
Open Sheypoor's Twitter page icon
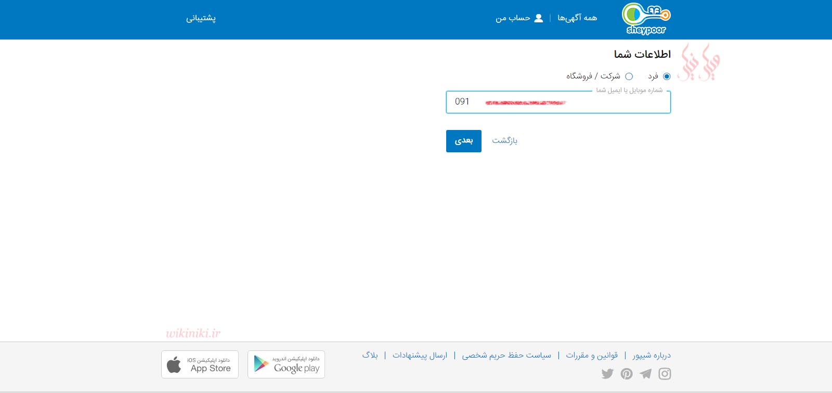point(607,374)
